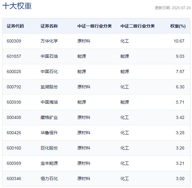Sort by the 权重(%) column header
The height and width of the screenshot is (188, 192).
coord(178,26)
